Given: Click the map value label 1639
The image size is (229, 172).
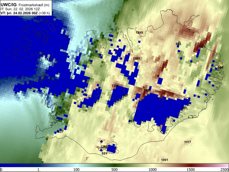Looking at the screenshot, I should pos(147,90).
